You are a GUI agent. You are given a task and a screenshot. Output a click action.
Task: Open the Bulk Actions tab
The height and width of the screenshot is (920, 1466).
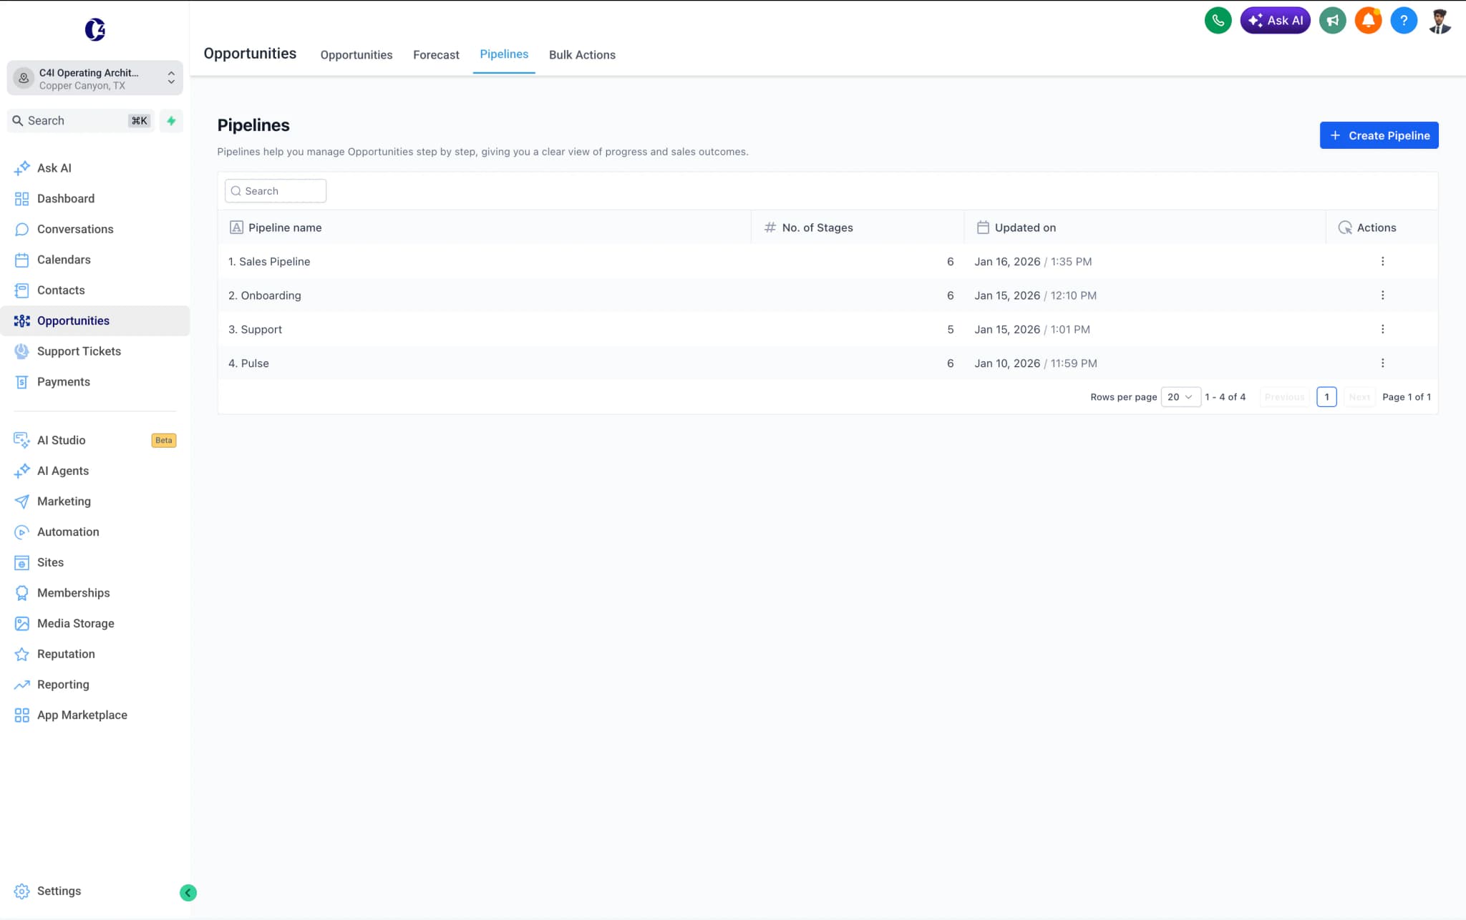(582, 55)
